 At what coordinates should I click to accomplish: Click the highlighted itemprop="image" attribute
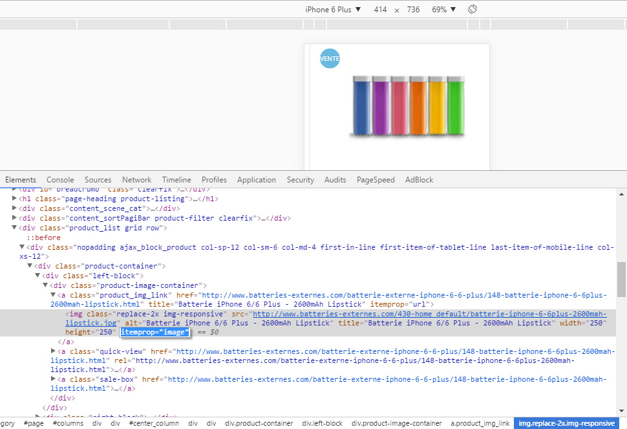tap(154, 332)
